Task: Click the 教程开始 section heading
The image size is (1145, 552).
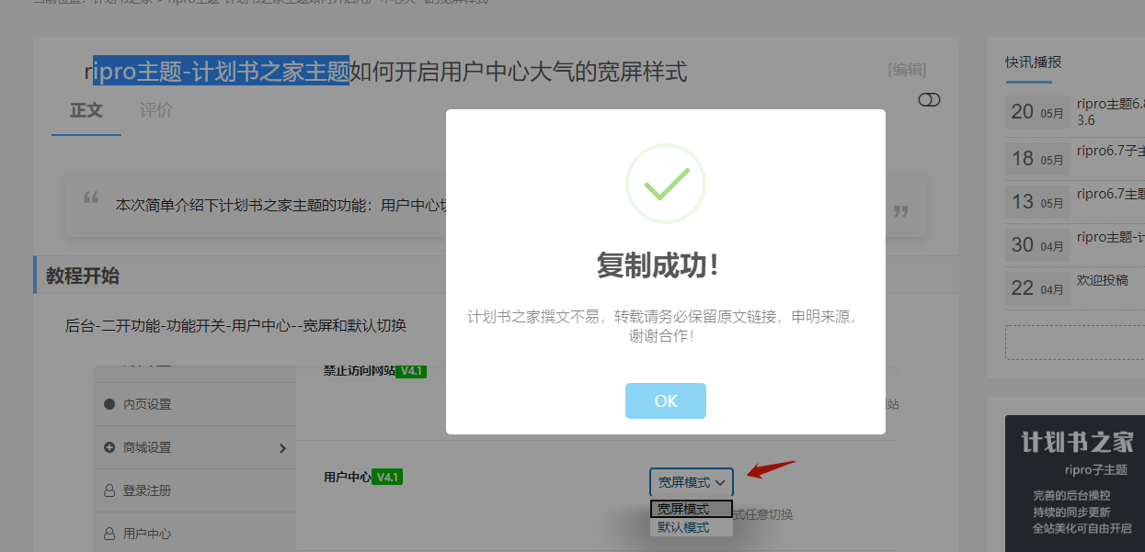Action: 83,276
